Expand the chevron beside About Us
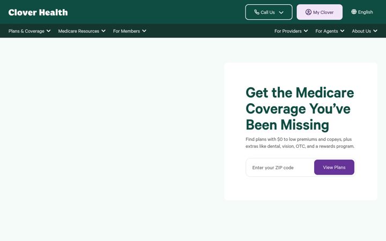 pyautogui.click(x=375, y=31)
